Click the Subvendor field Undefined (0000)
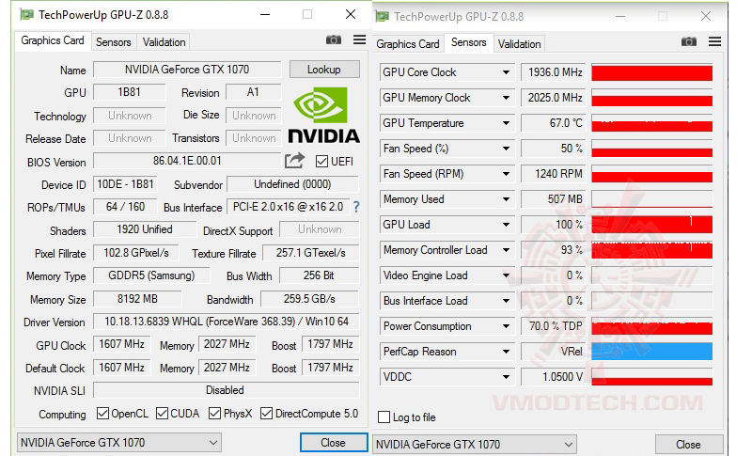Image resolution: width=752 pixels, height=456 pixels. (292, 184)
